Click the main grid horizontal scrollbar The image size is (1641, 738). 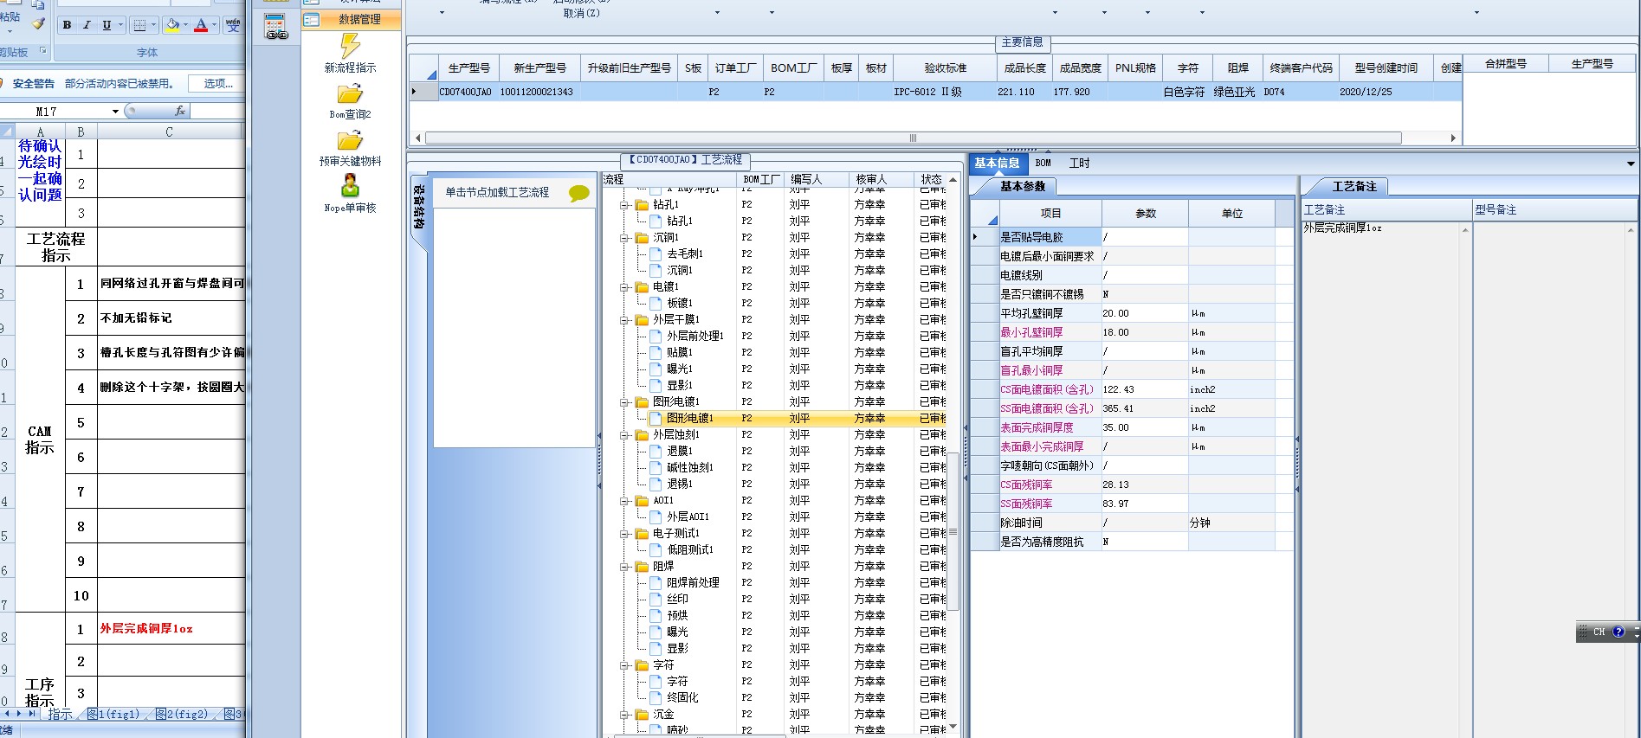[x=913, y=138]
